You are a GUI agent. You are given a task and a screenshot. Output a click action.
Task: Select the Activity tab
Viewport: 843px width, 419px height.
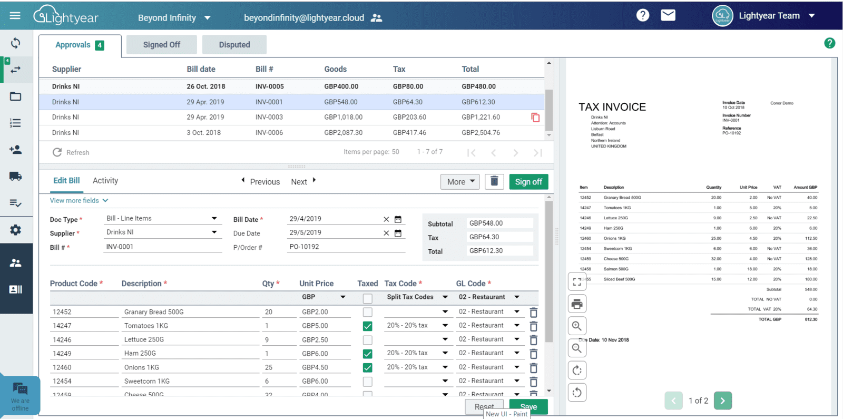[x=105, y=181]
